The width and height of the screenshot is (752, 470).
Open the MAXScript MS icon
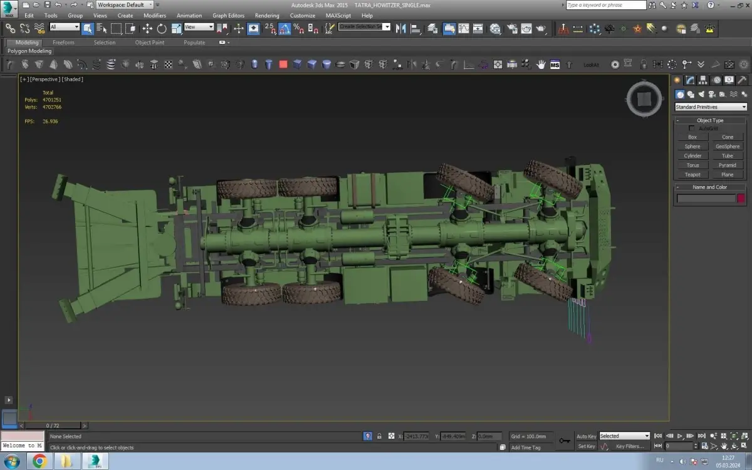(x=555, y=65)
